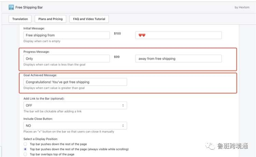Image resolution: width=256 pixels, height=157 pixels.
Task: Click the arrows on the NO close button dropdown
Action: coord(123,126)
